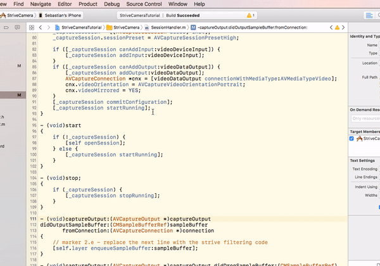Jump to the previous issue arrow
This screenshot has width=380, height=266.
[331, 27]
